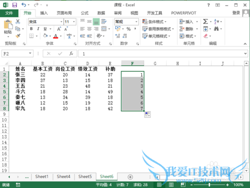Open the font name dropdown

tap(61, 22)
